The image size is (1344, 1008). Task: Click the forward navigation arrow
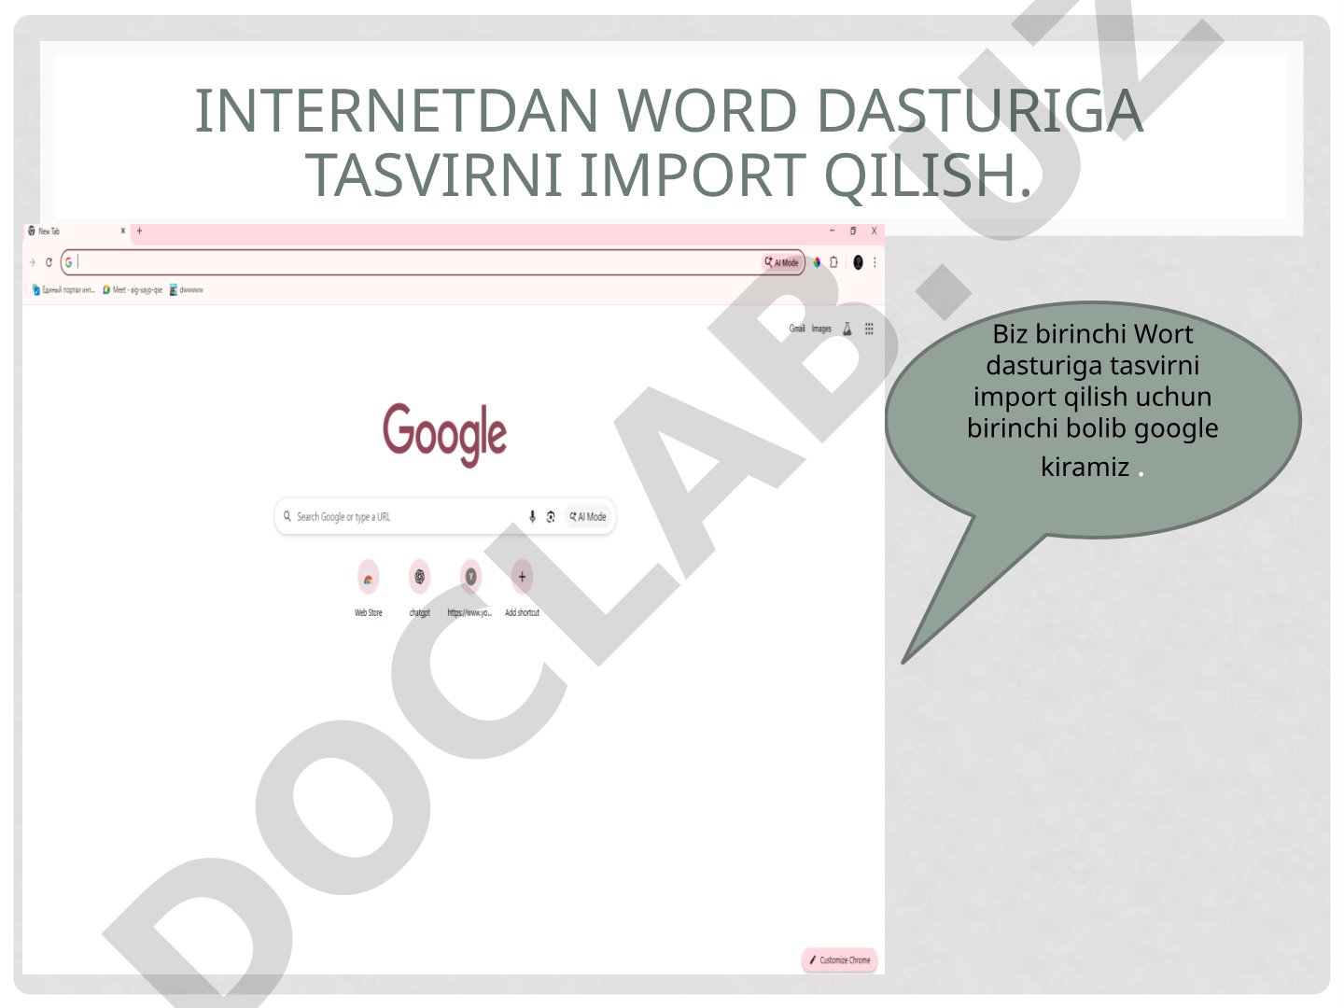tap(33, 263)
